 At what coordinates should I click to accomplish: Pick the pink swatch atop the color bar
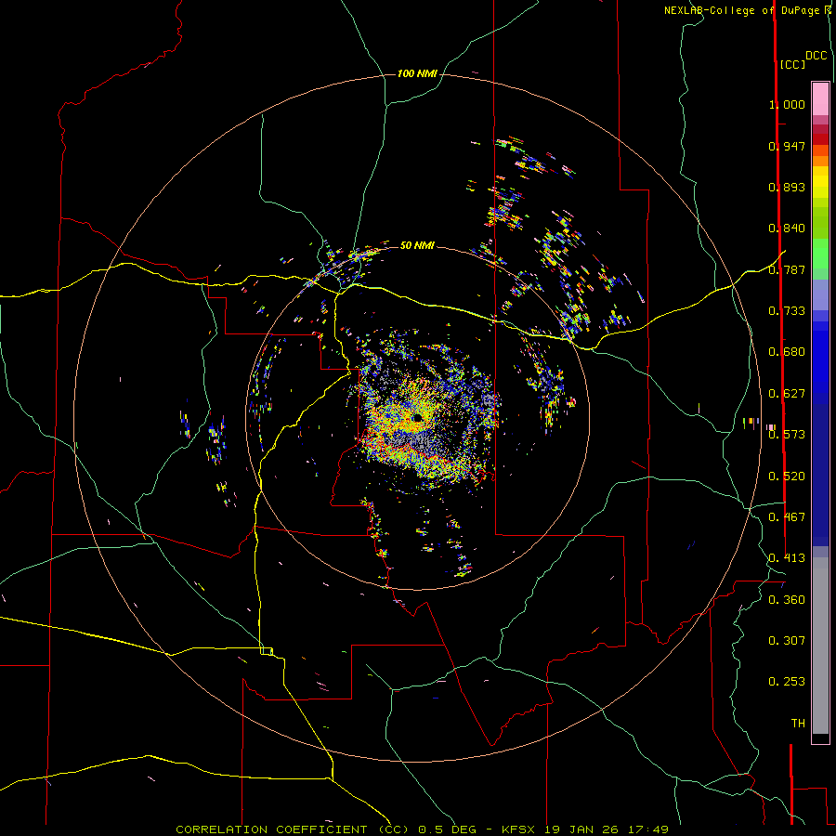pos(820,98)
